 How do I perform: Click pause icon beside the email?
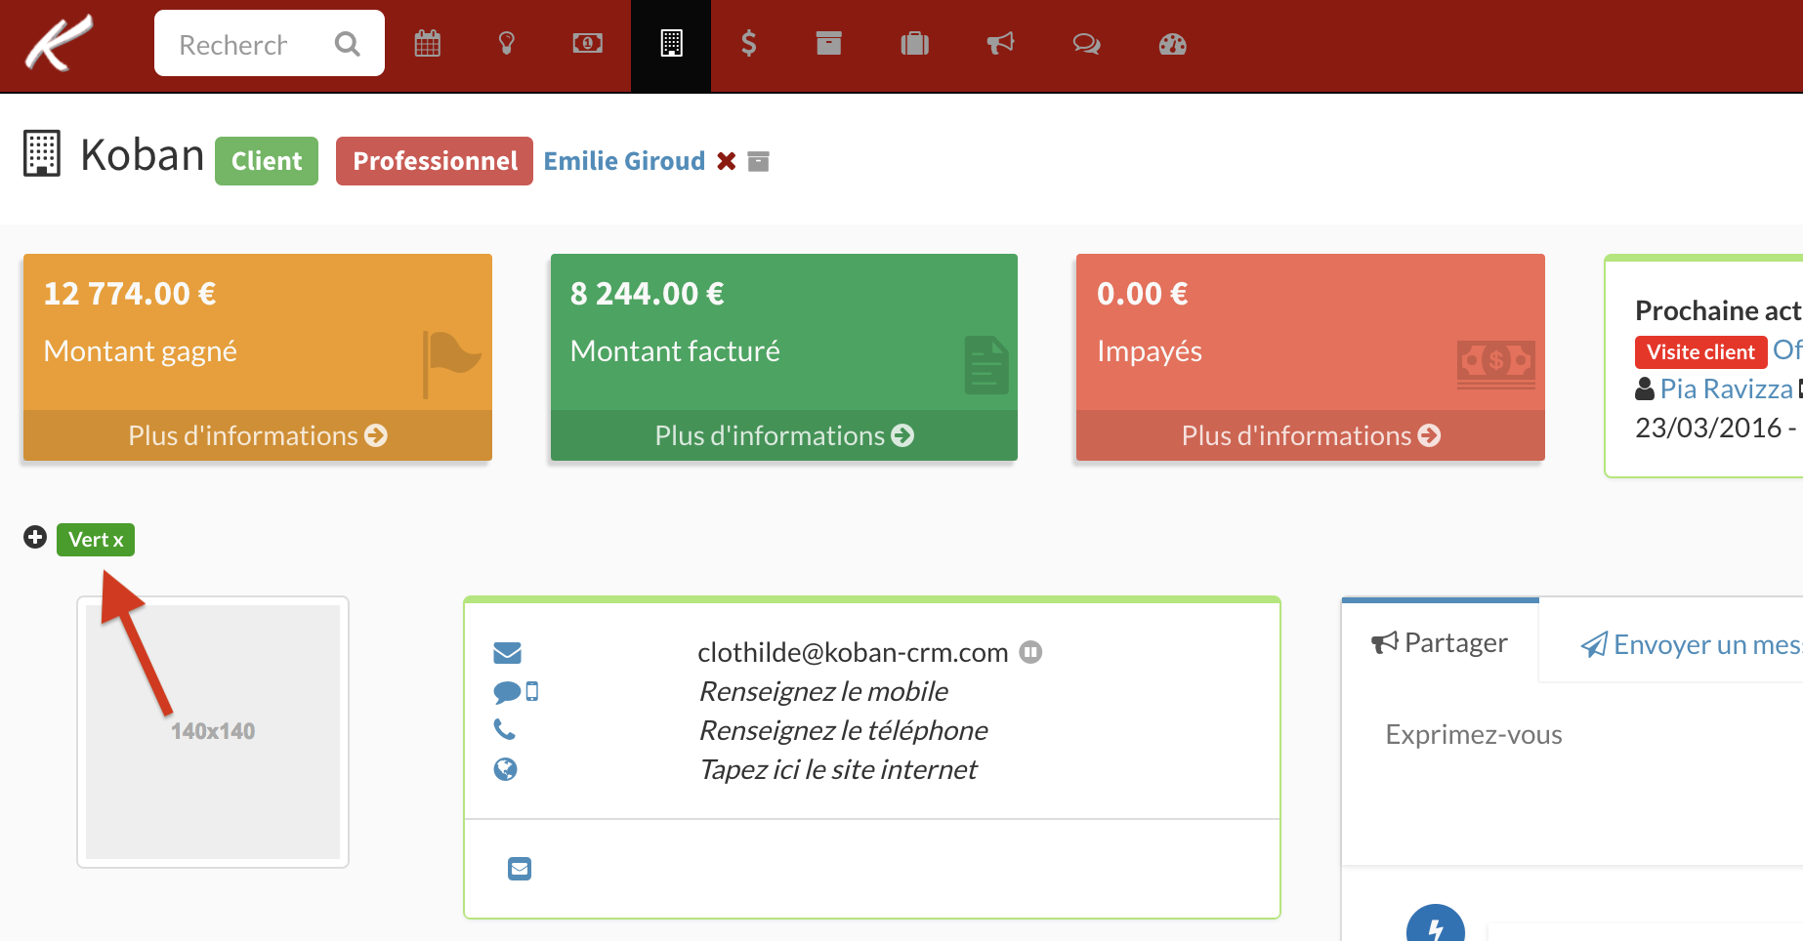coord(1030,652)
